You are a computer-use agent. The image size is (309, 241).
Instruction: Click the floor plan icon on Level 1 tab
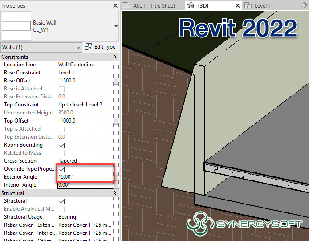coord(248,5)
